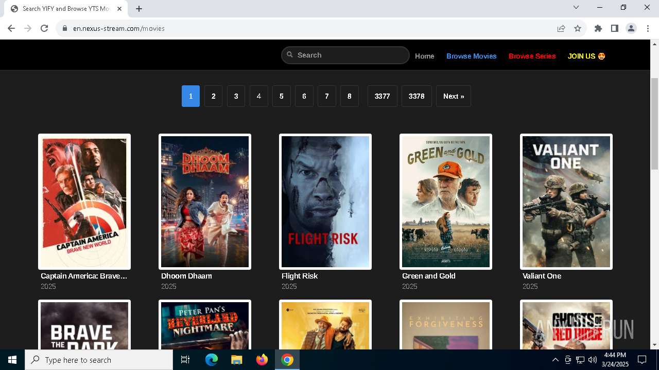
Task: Open a new browser tab
Action: click(139, 9)
